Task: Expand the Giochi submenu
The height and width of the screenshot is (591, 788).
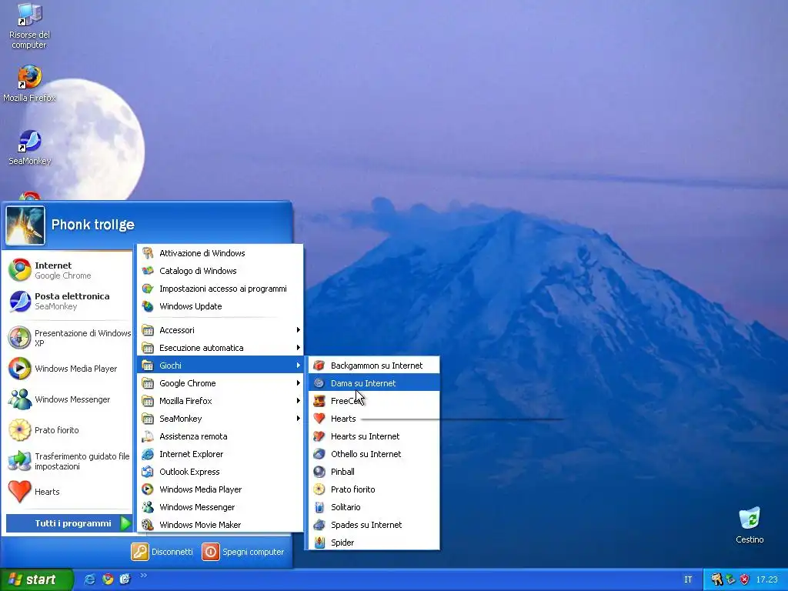Action: tap(220, 366)
